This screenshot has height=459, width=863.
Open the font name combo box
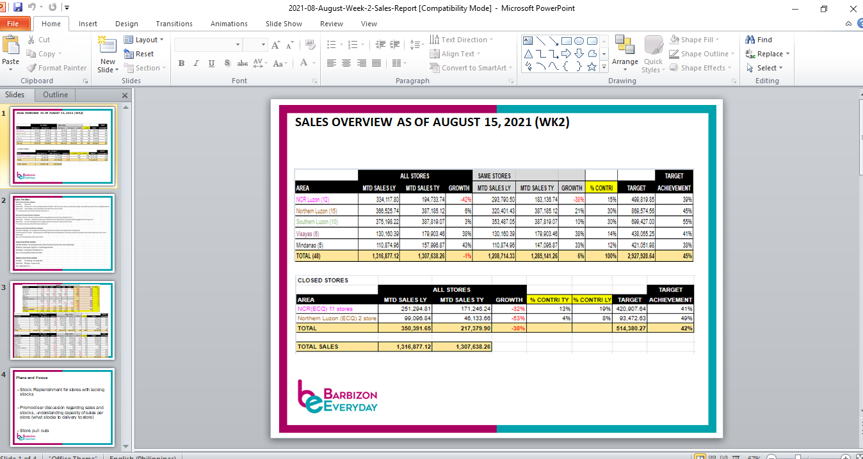(209, 45)
